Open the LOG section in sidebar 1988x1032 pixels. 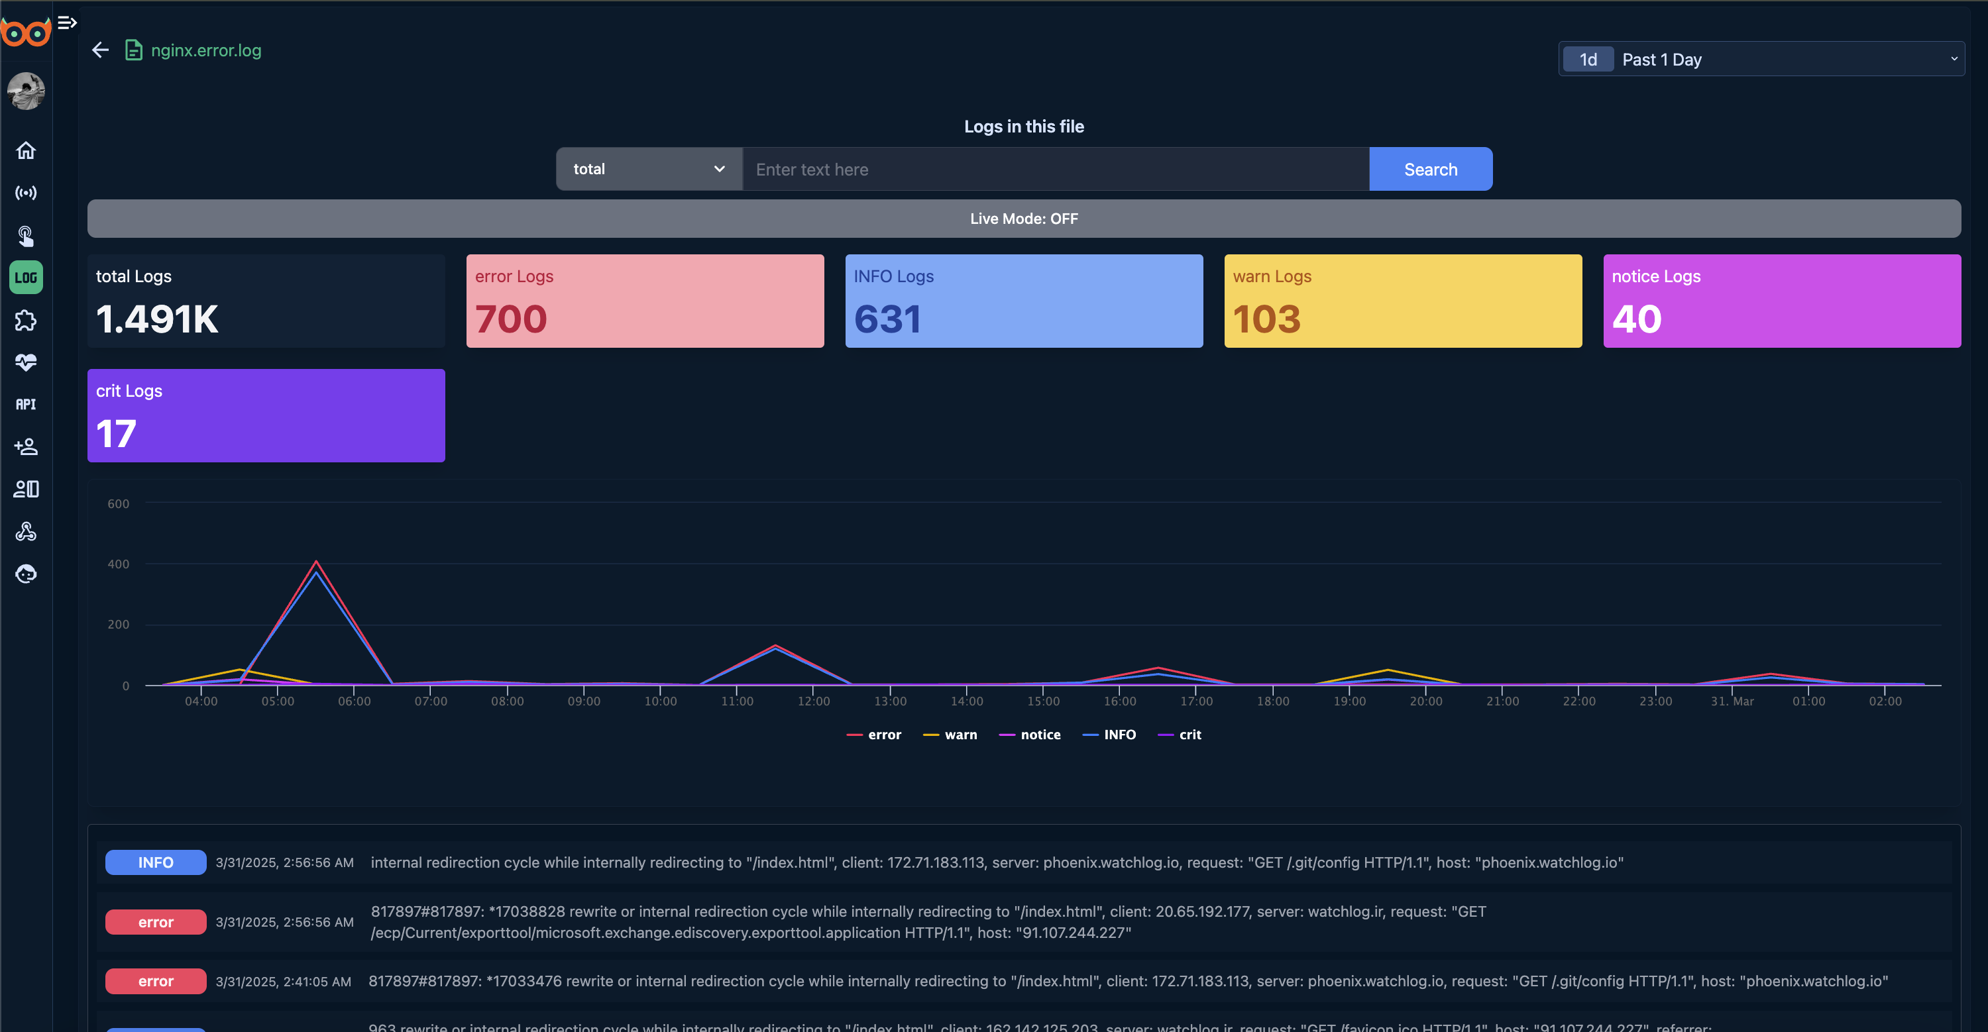(25, 278)
